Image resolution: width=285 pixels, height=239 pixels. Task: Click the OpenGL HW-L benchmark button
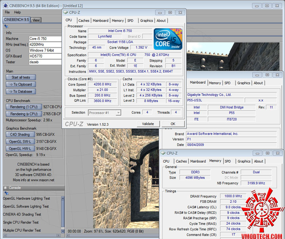(x=20, y=148)
